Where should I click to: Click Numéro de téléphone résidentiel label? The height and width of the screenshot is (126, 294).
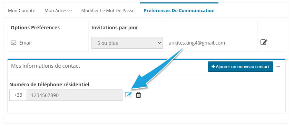[x=49, y=85]
